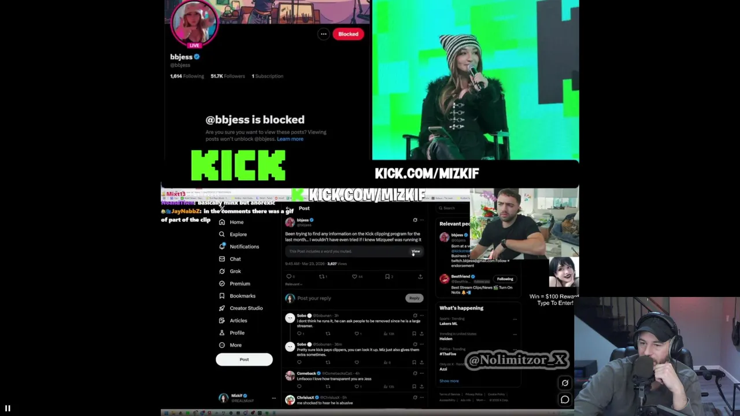This screenshot has width=740, height=416.
Task: Open the Mizkif account switcher menu
Action: click(247, 398)
